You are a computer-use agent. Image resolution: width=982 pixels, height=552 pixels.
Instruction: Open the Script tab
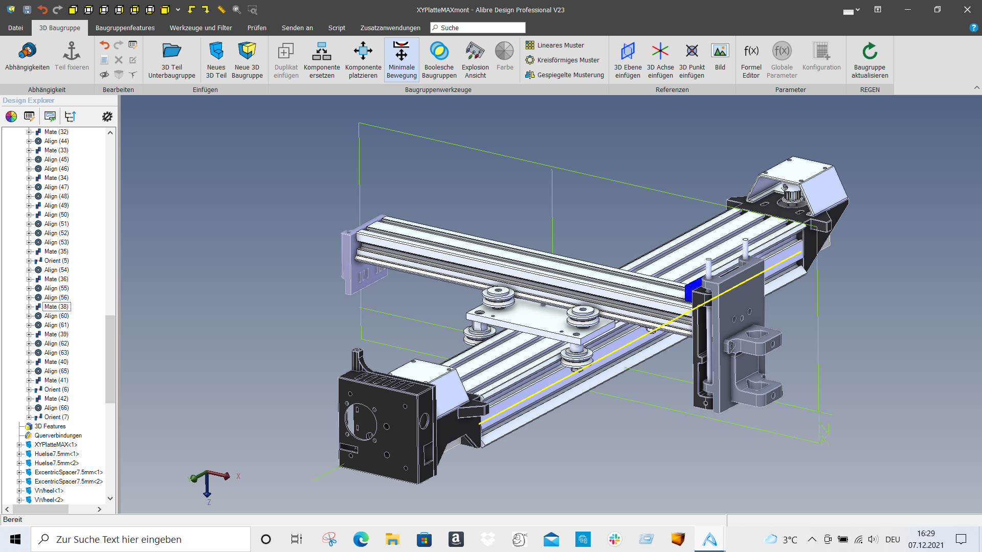click(337, 28)
